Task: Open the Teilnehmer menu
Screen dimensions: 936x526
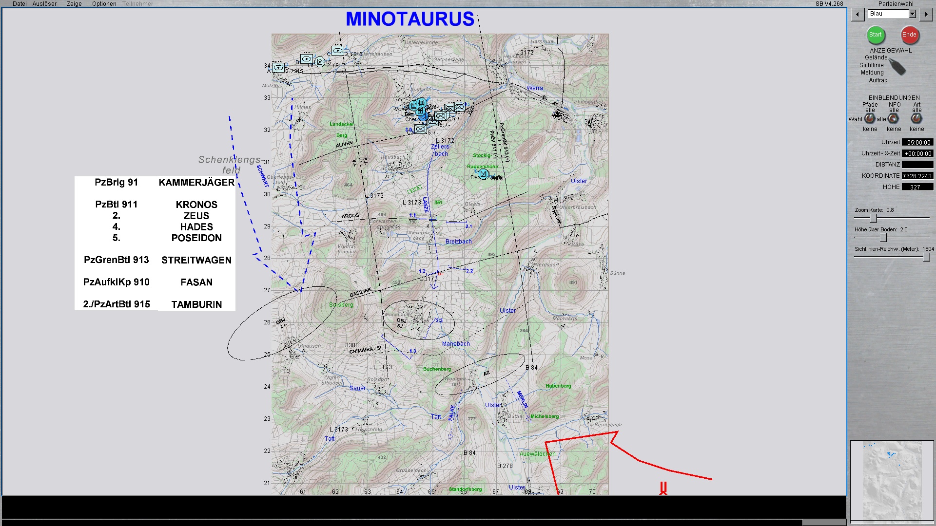Action: pyautogui.click(x=137, y=4)
